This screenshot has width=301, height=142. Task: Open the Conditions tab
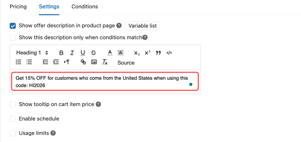tap(85, 7)
